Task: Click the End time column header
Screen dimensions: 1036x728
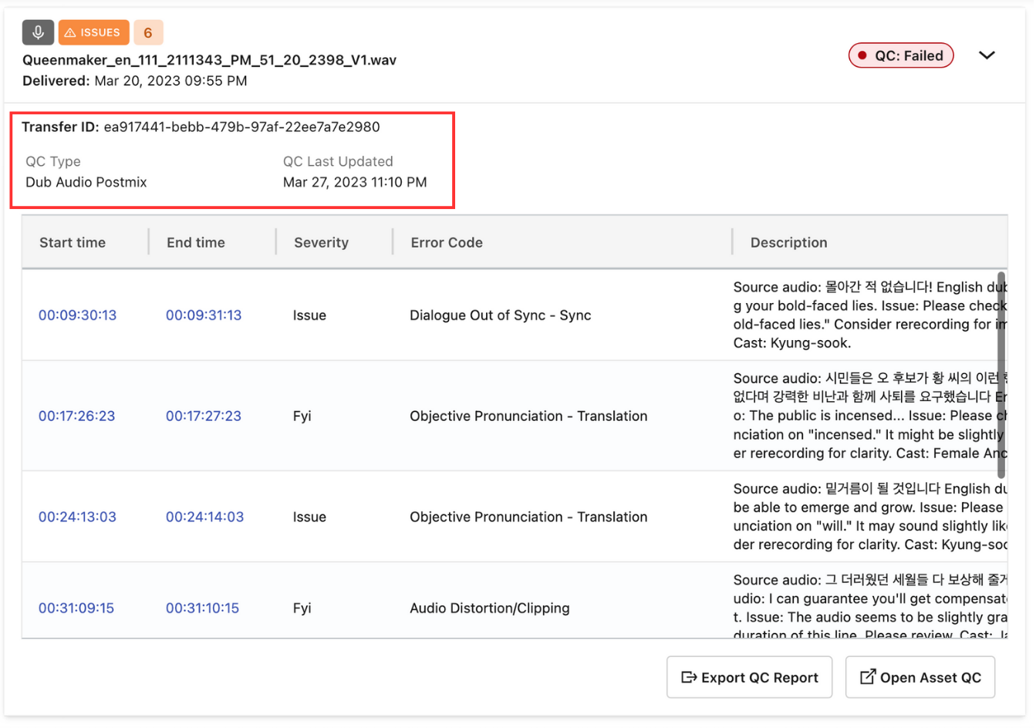Action: point(196,242)
